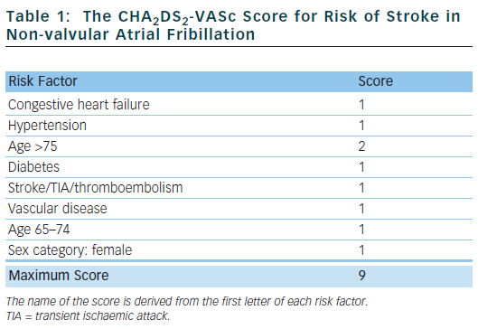478x329 pixels.
Task: Click the score value 2 for Age >75
Action: pyautogui.click(x=361, y=146)
